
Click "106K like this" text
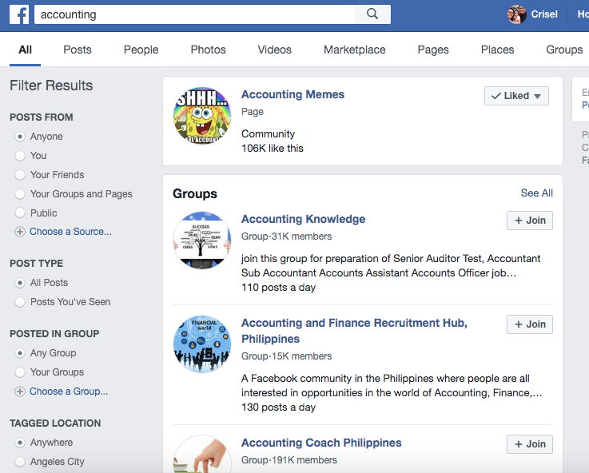click(x=273, y=149)
